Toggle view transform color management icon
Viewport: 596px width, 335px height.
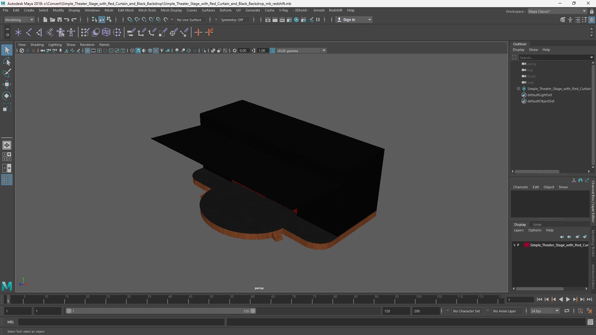pyautogui.click(x=273, y=51)
